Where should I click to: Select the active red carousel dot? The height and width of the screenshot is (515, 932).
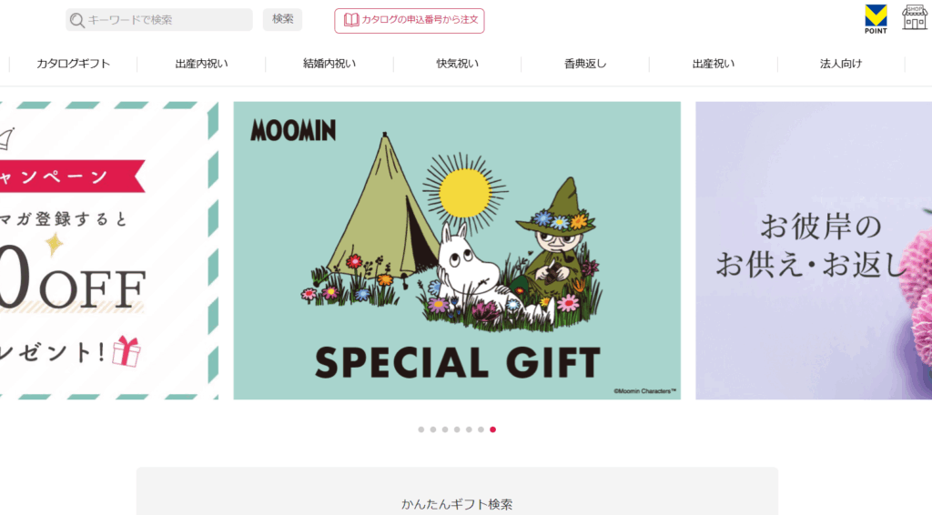(492, 429)
